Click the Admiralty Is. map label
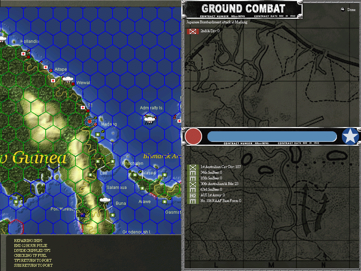Viewport: 361px width, 271px height. tap(152, 108)
